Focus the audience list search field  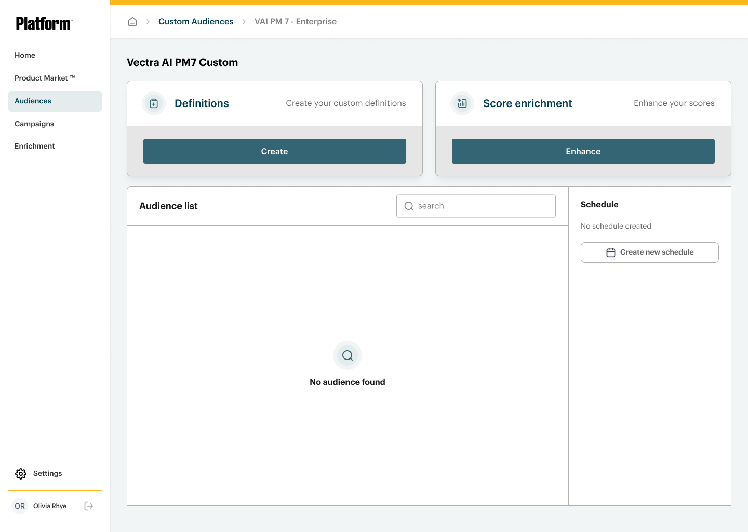pyautogui.click(x=483, y=206)
